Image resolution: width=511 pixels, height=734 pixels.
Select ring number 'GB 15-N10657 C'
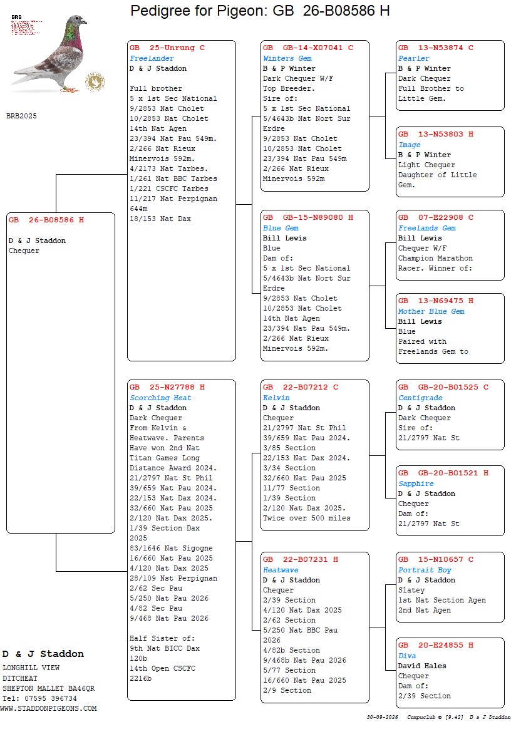click(x=436, y=559)
